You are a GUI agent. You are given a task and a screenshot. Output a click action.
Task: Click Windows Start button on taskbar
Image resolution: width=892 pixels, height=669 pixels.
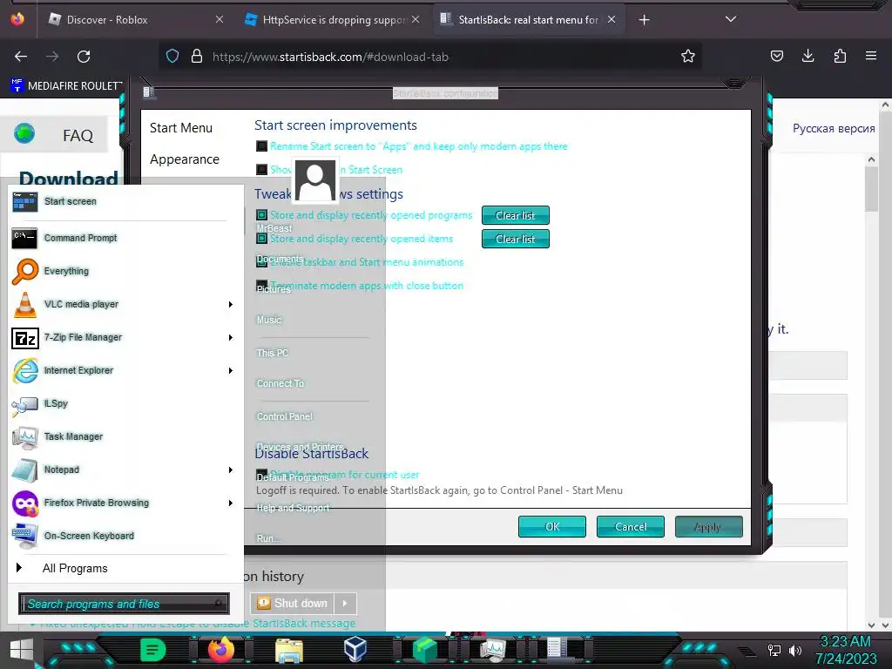point(22,650)
